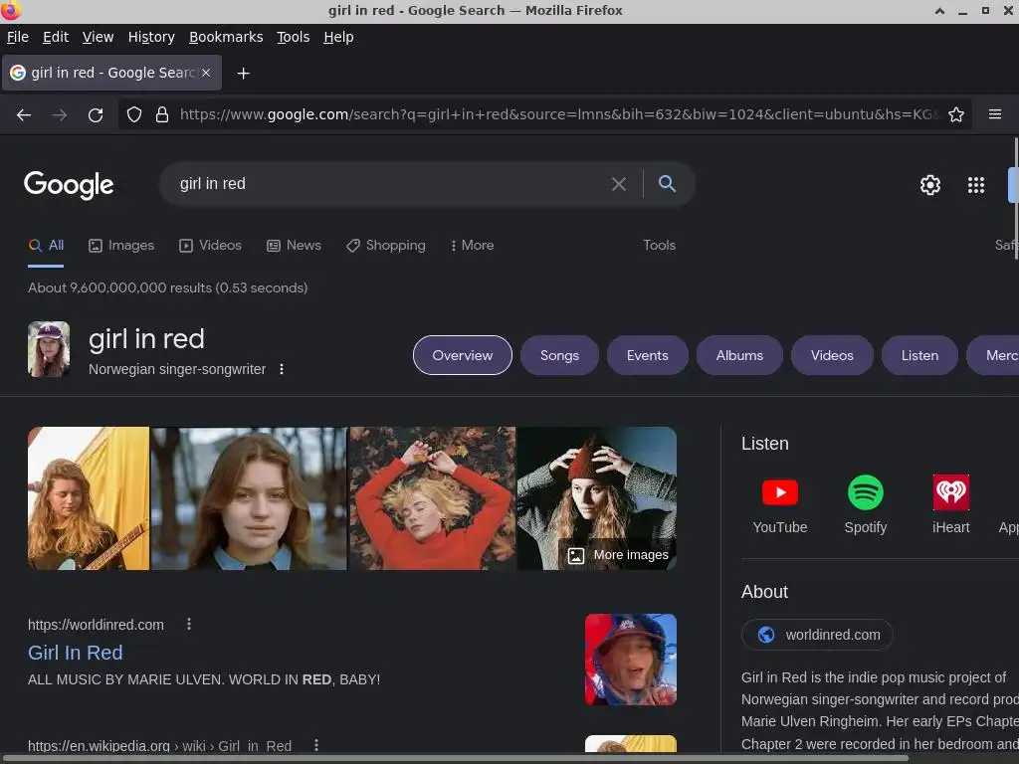The height and width of the screenshot is (764, 1019).
Task: Select the Listen chip
Action: tap(919, 355)
